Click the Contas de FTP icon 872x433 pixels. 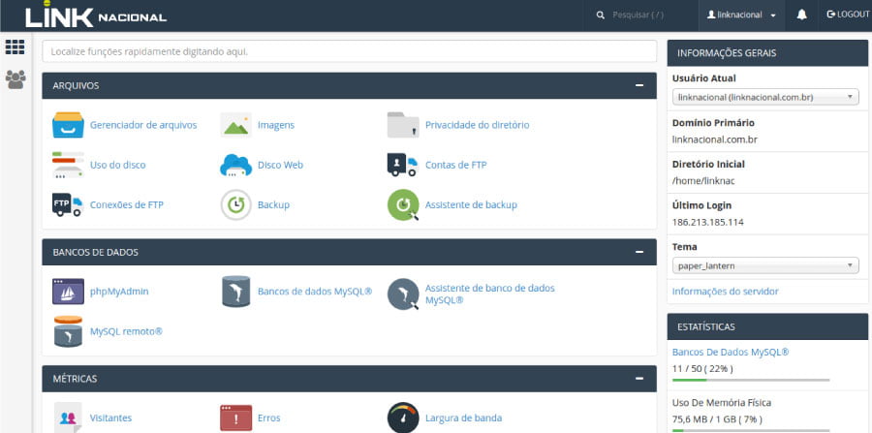pos(402,165)
